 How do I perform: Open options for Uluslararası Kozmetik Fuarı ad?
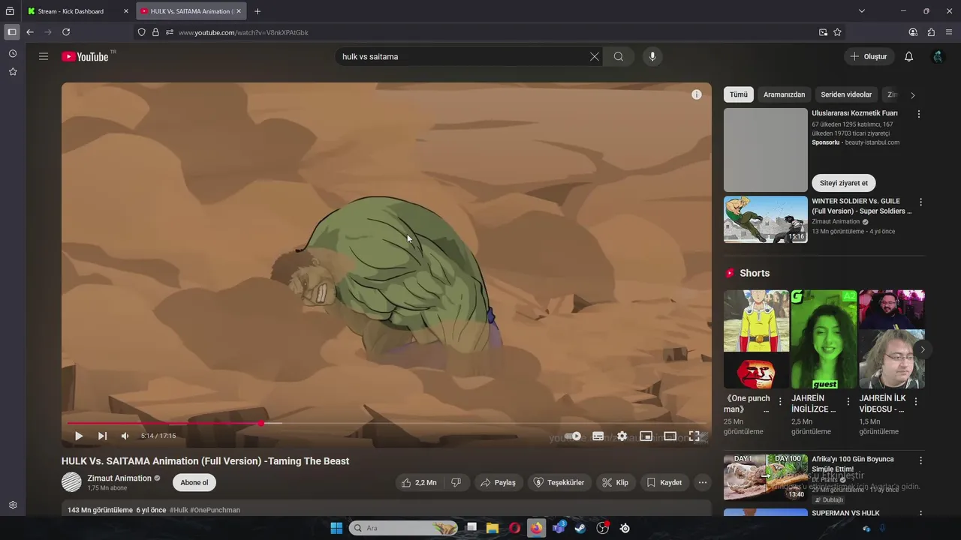[x=918, y=114]
